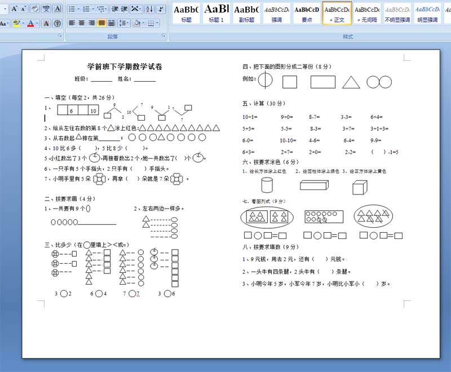Click the heading 六、按要求涂色
Viewport: 451px width, 372px height.
(x=271, y=162)
